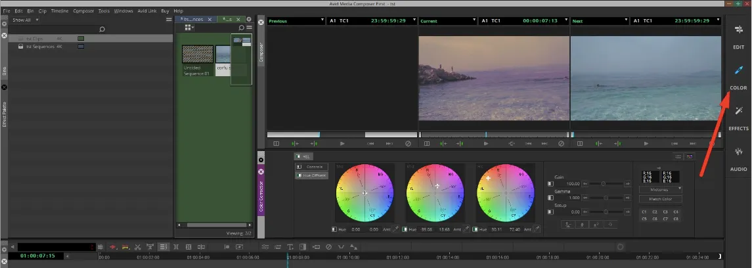This screenshot has width=752, height=268.
Task: Toggle the Highlight wheel Hue enable button
Action: 475,230
